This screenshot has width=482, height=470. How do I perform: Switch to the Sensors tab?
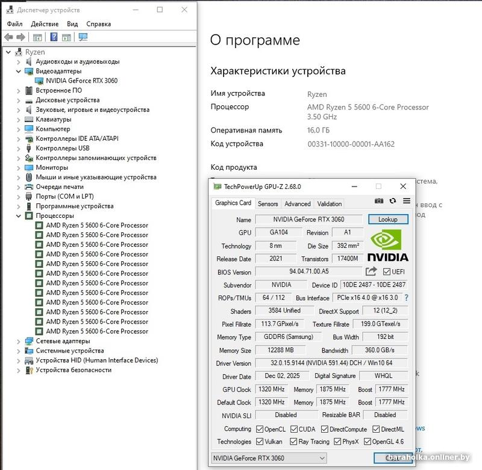point(268,204)
